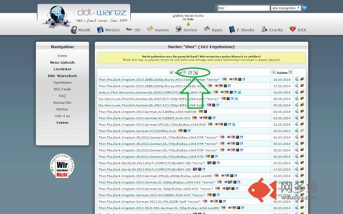Click the XXX broken heart icon
The width and height of the screenshot is (343, 214).
293,29
